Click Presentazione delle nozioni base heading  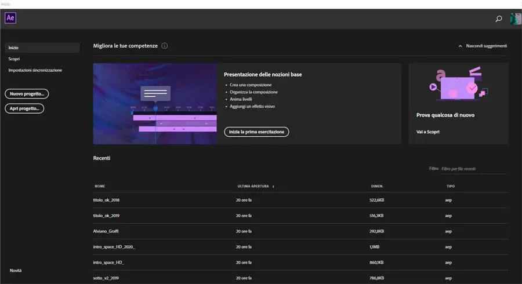(x=263, y=75)
